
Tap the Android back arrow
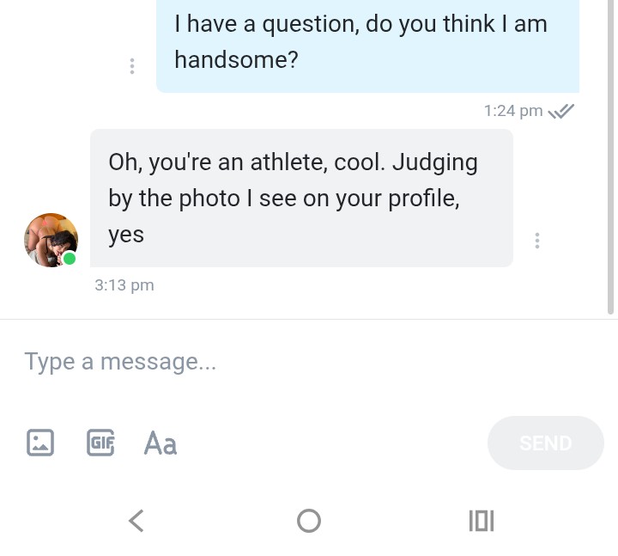click(136, 520)
